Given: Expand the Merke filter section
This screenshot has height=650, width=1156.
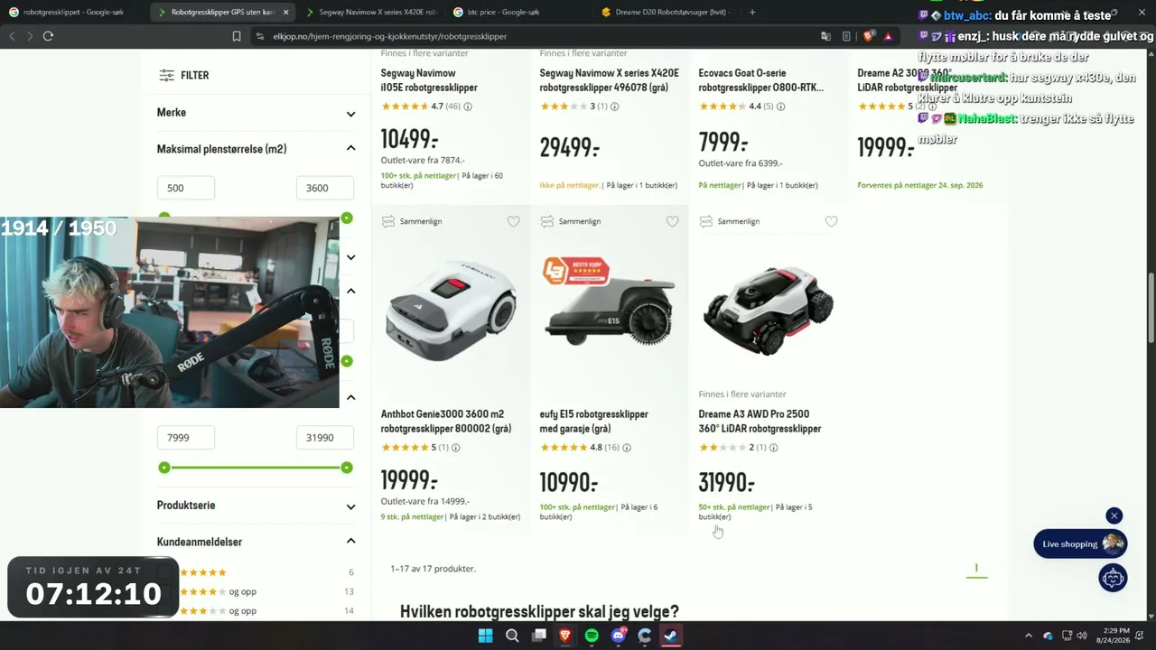Looking at the screenshot, I should coord(256,113).
